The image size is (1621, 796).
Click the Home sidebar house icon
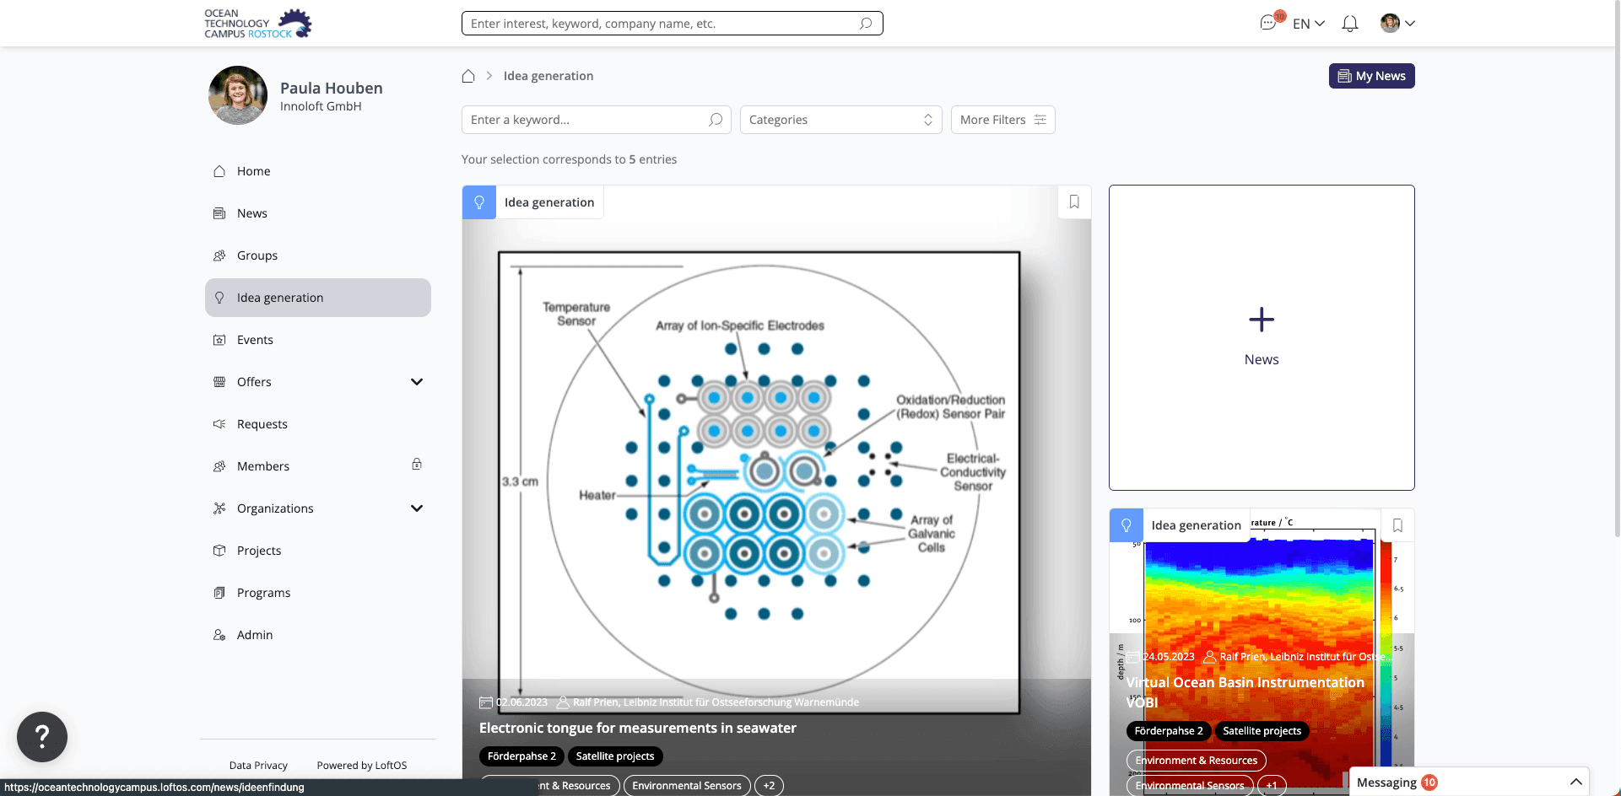219,171
